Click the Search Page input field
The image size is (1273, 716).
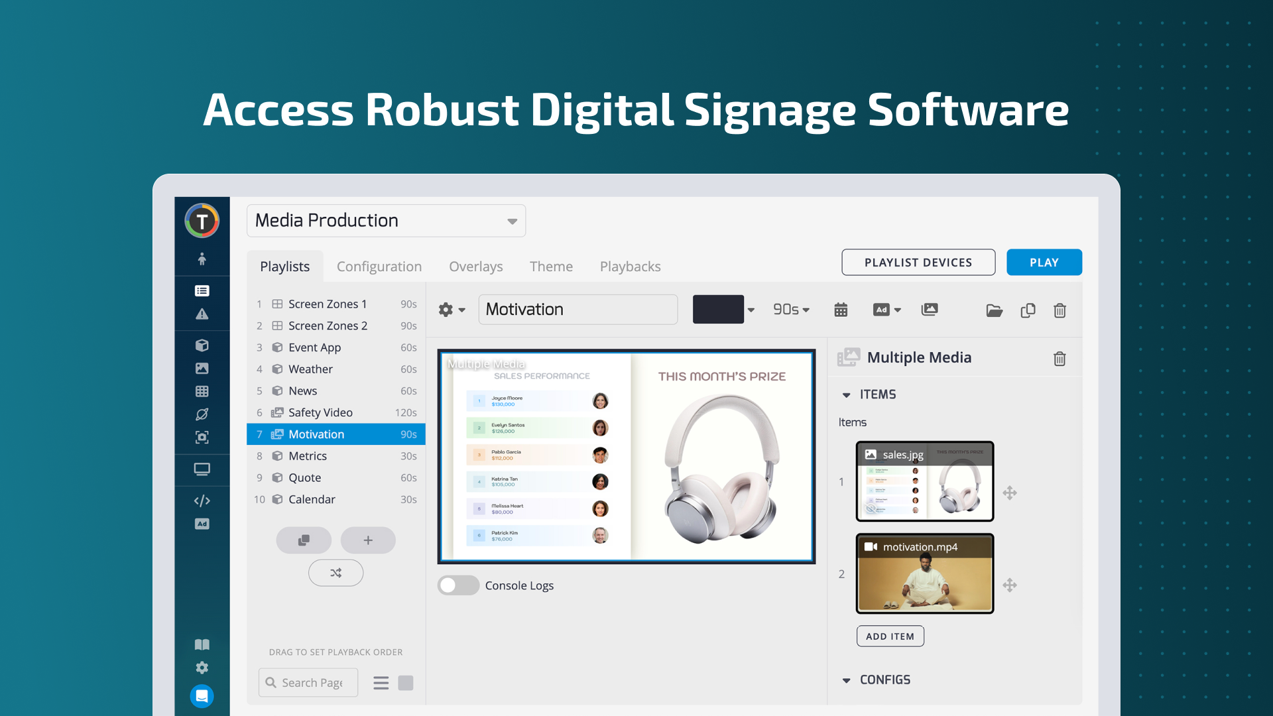coord(308,682)
